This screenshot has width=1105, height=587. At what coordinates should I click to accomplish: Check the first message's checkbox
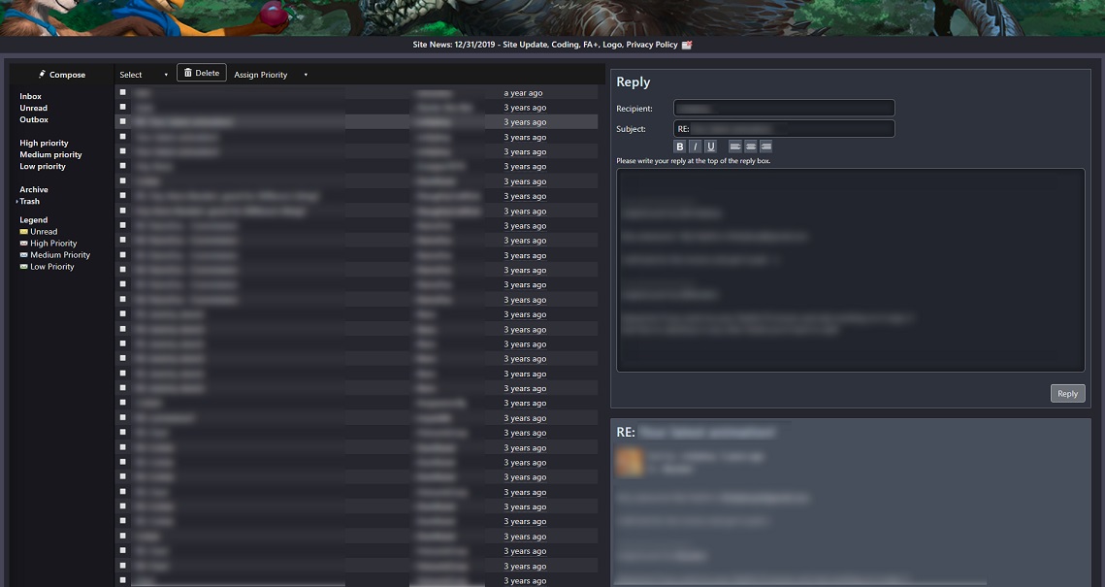pyautogui.click(x=122, y=92)
